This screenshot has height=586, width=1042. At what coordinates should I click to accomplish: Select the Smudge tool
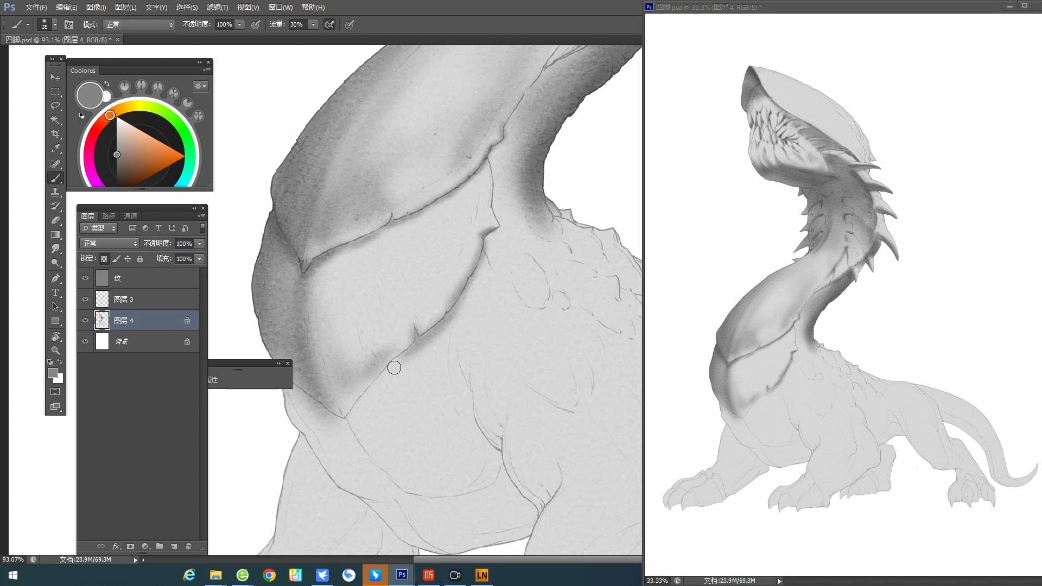(55, 249)
